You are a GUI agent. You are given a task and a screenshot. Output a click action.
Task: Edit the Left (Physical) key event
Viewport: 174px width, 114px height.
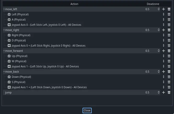coord(164,14)
